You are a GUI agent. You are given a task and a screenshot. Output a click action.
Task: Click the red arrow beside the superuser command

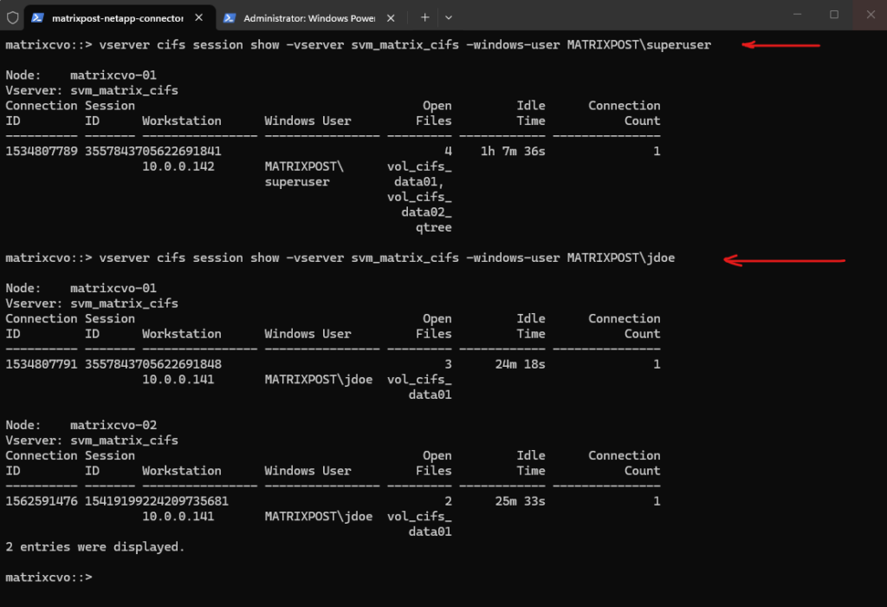tap(780, 46)
